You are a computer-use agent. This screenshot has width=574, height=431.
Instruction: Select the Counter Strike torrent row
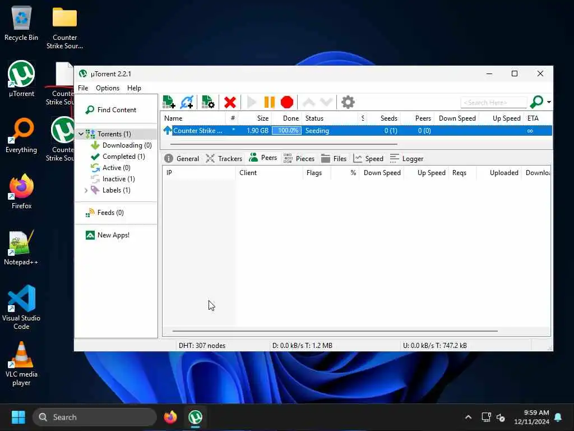pyautogui.click(x=357, y=131)
